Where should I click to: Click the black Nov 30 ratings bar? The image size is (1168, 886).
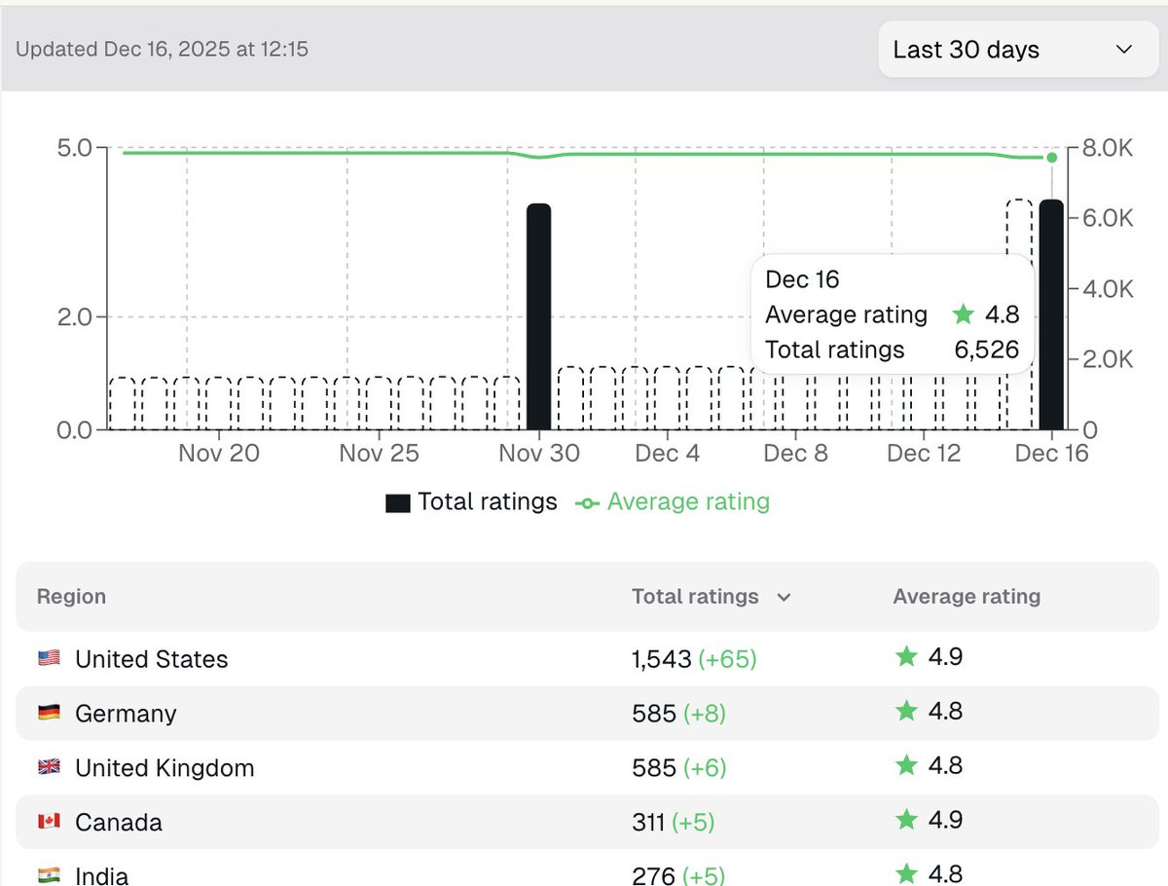539,316
